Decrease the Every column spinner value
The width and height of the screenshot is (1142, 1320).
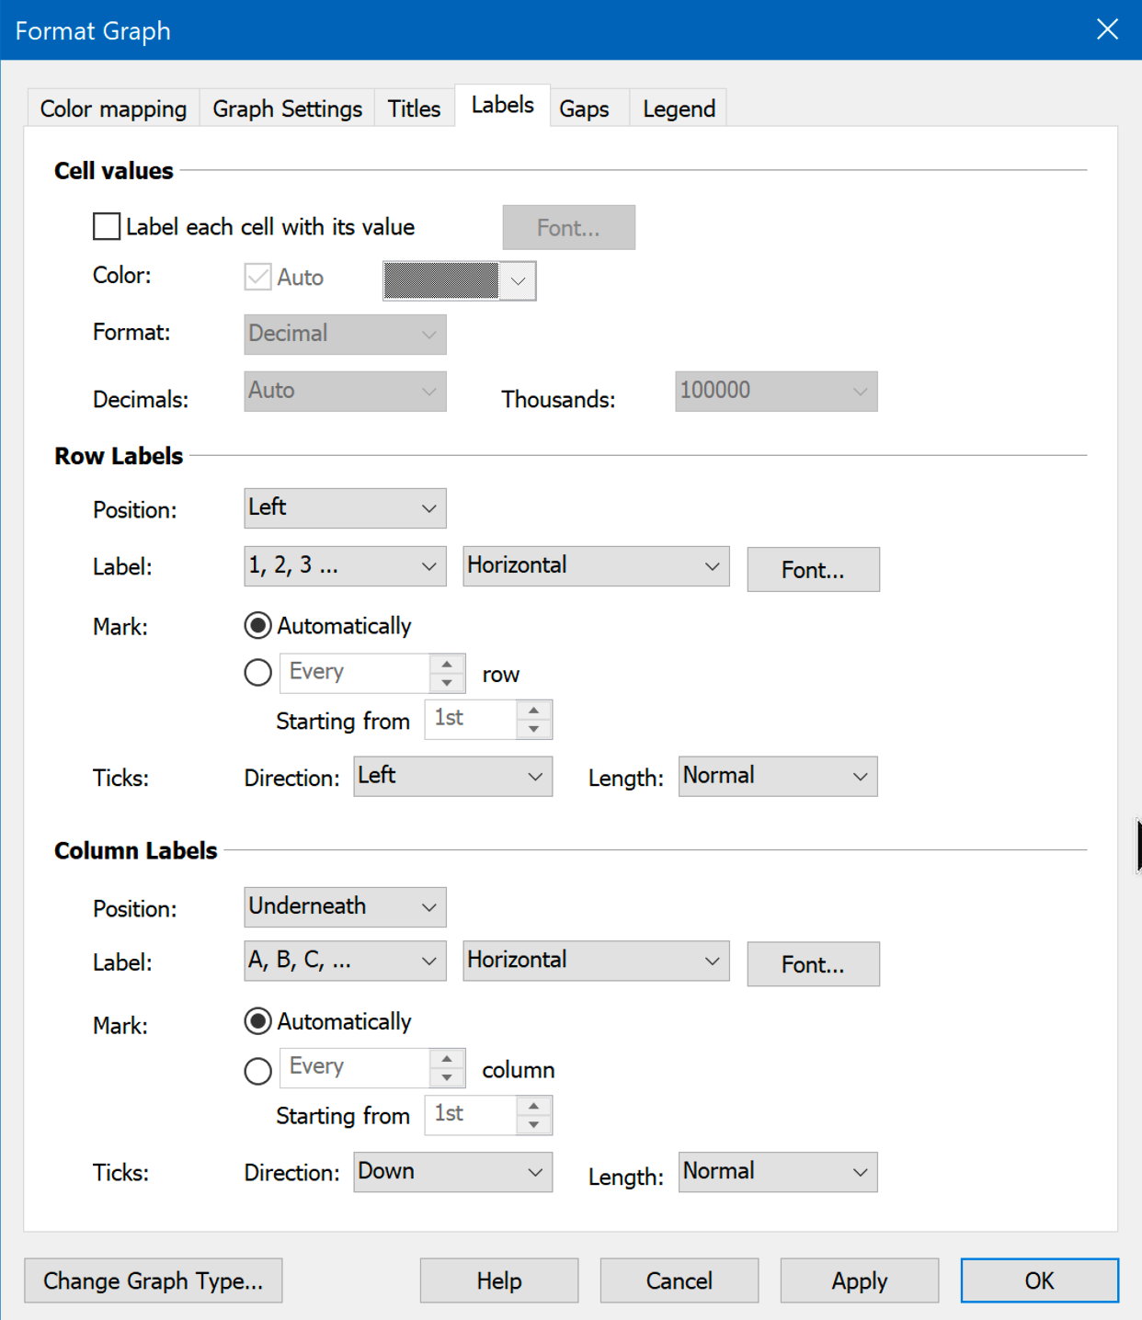coord(447,1077)
